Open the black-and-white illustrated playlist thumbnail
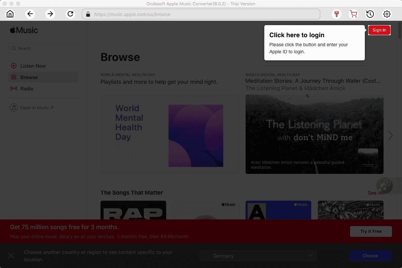 (x=351, y=210)
